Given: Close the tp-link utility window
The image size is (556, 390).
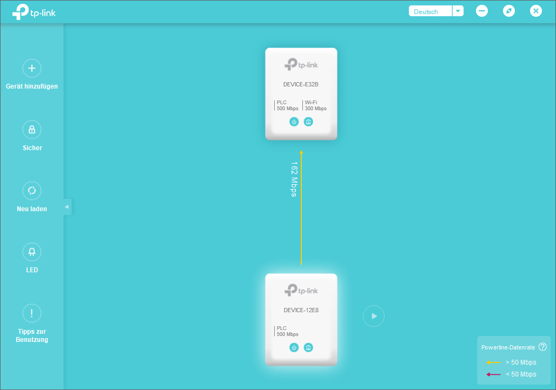Looking at the screenshot, I should point(536,11).
